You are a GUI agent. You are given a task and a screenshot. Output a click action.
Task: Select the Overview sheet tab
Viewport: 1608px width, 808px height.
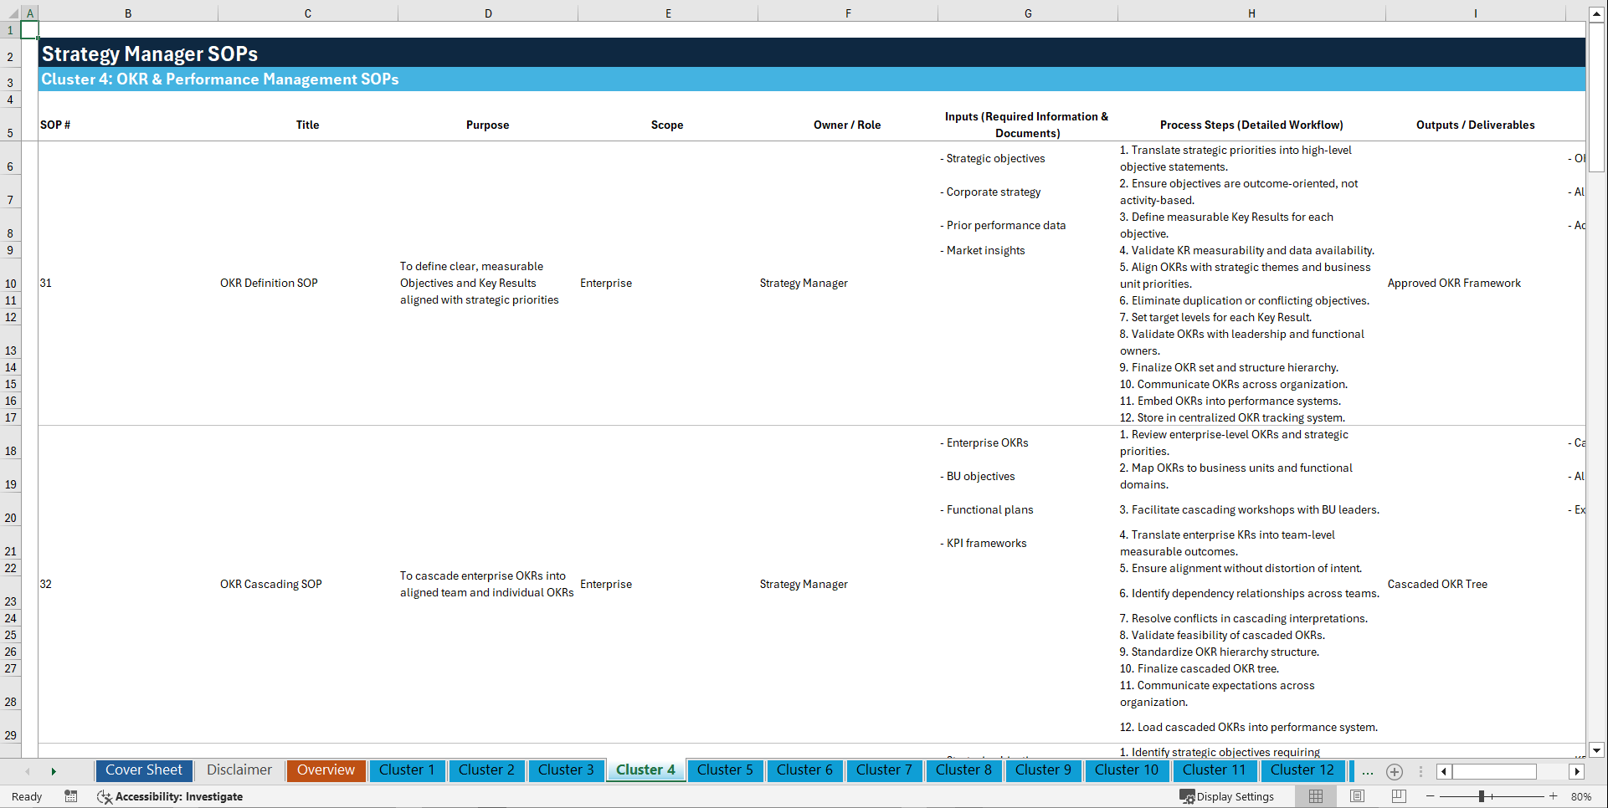tap(326, 770)
